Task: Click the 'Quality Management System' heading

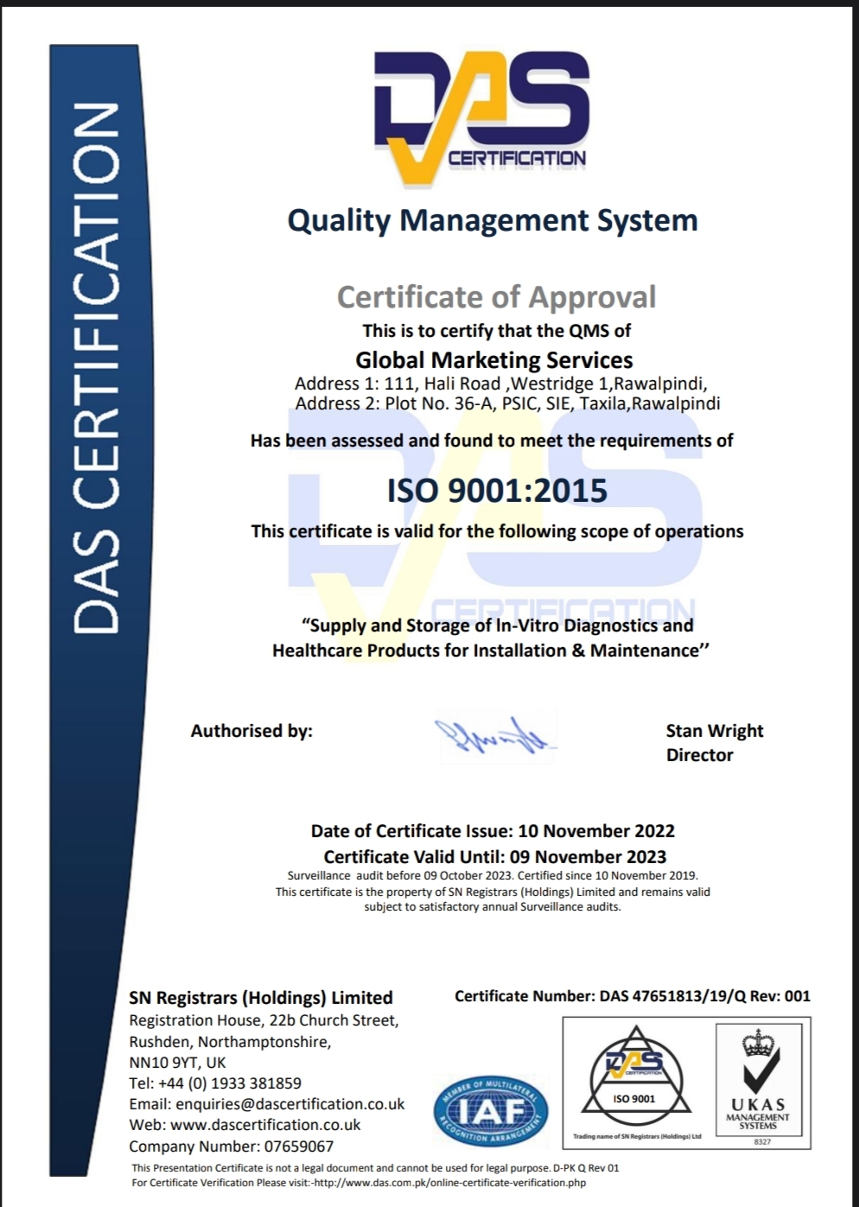Action: (x=493, y=220)
